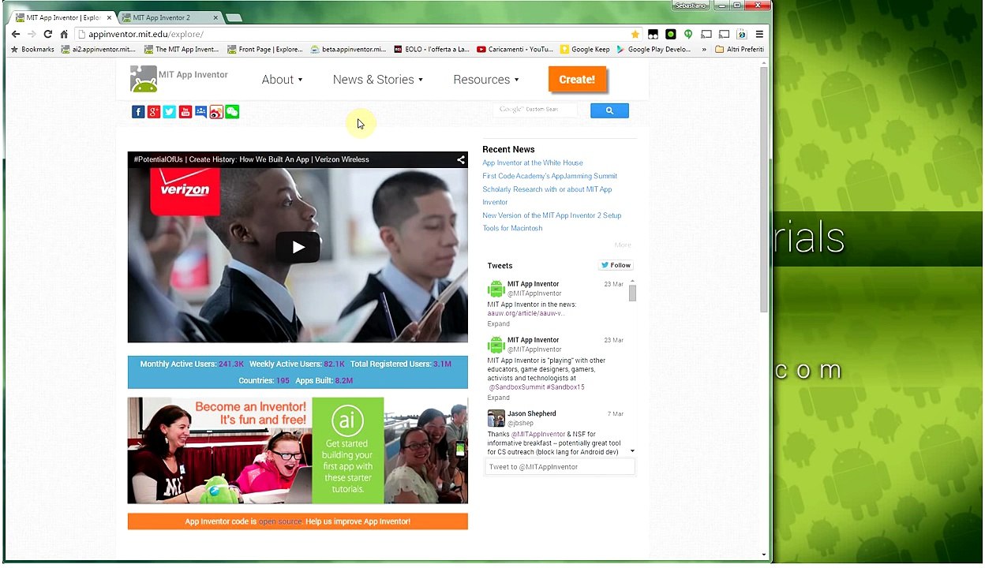This screenshot has height=568, width=985.
Task: Open the Facebook social icon
Action: pyautogui.click(x=138, y=112)
